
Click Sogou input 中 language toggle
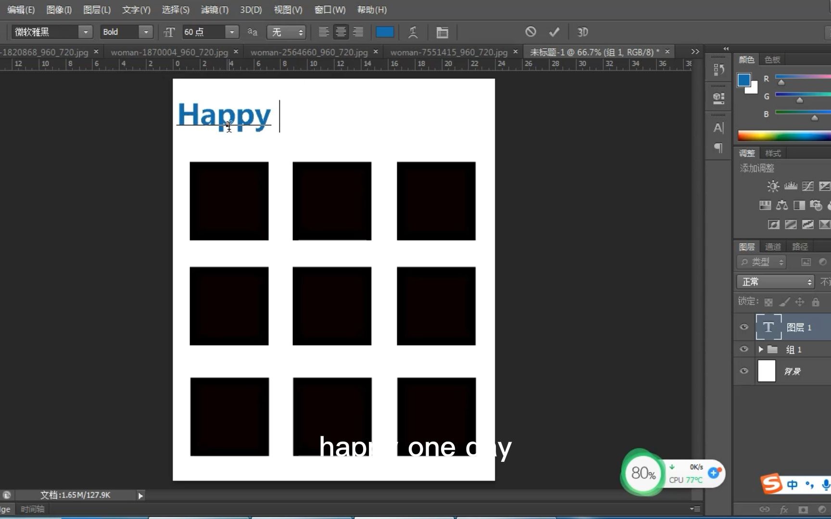tap(792, 485)
